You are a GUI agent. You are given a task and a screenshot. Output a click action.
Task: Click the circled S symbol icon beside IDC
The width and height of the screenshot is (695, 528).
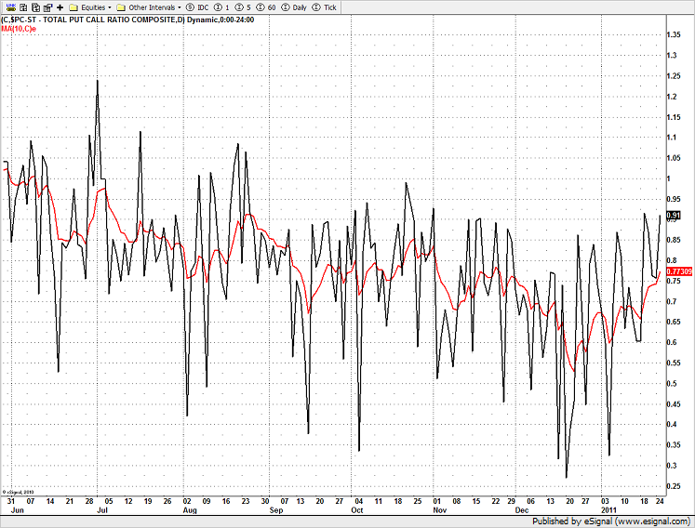pos(189,7)
